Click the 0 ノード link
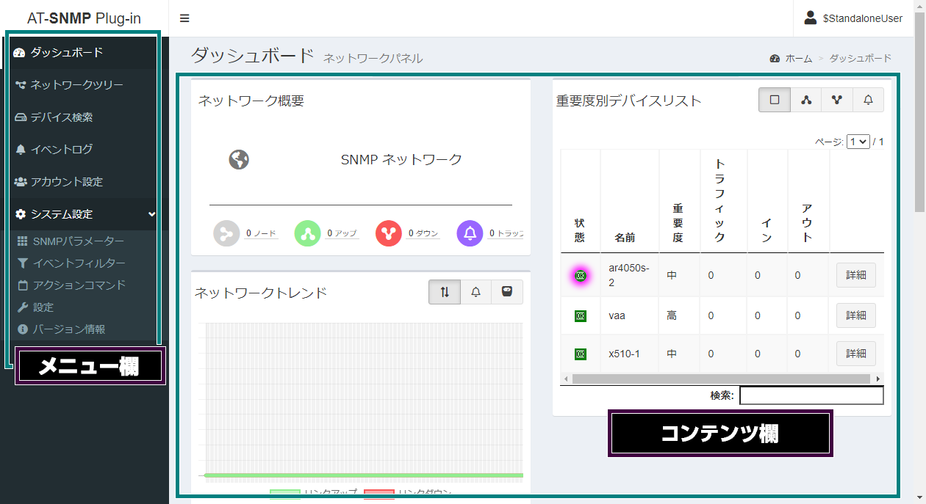 click(x=261, y=233)
